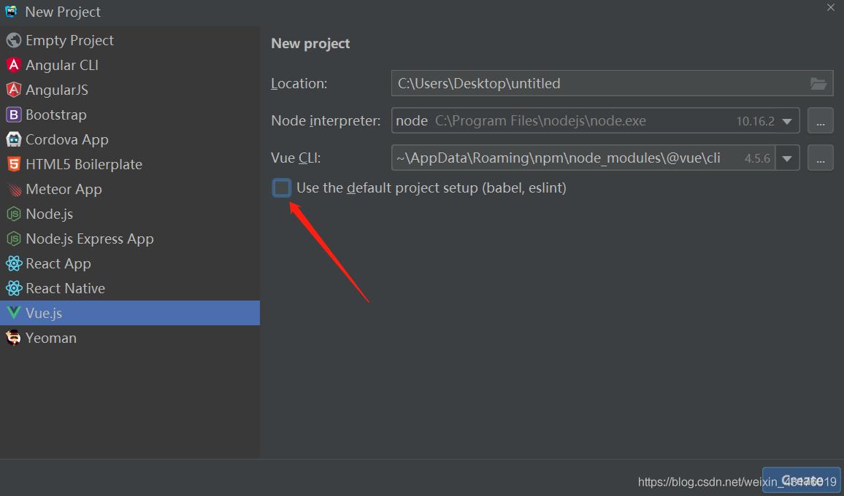Choose the Cordova App robot icon
The height and width of the screenshot is (496, 844).
click(13, 139)
